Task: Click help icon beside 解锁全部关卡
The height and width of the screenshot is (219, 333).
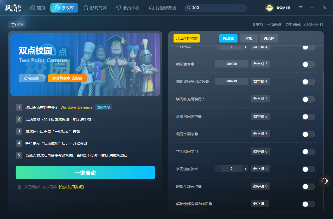Action: click(x=200, y=186)
